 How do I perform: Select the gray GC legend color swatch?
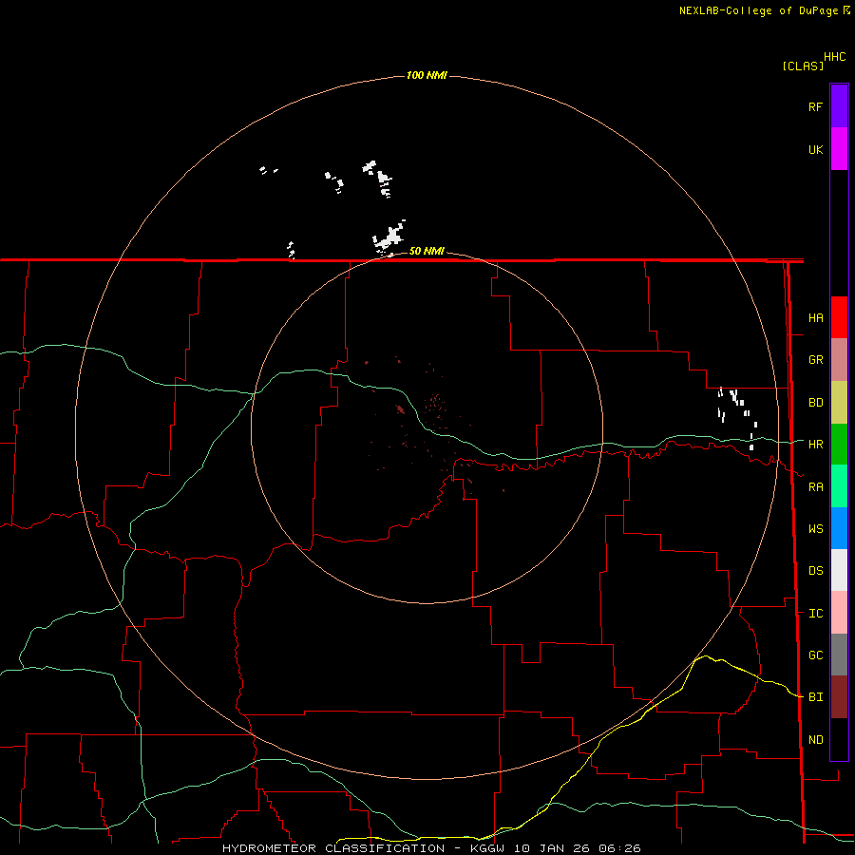839,655
